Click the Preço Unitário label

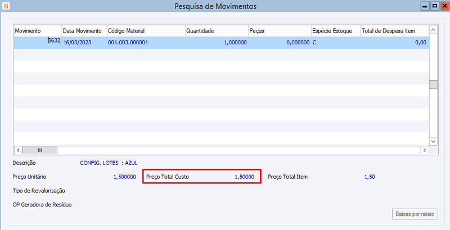pyautogui.click(x=29, y=177)
